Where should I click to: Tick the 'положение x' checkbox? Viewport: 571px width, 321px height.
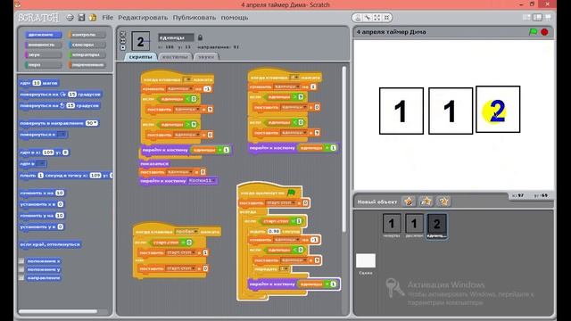pos(21,261)
